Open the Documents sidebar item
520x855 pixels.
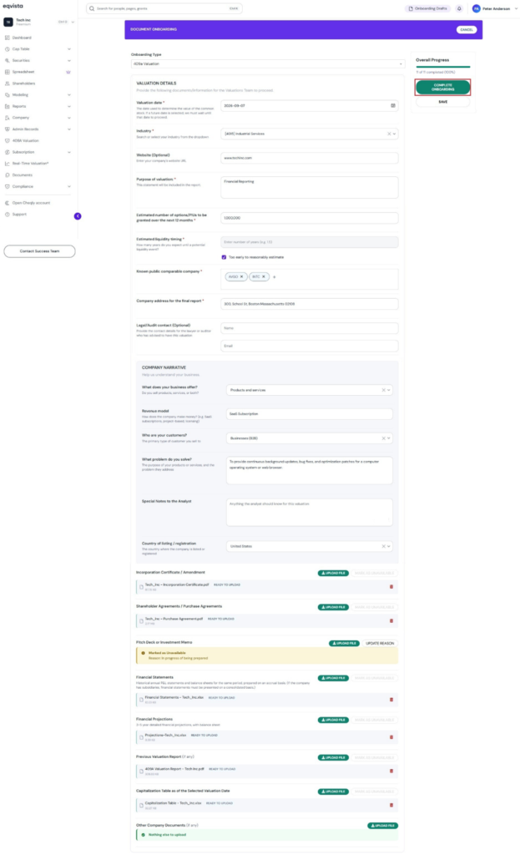[23, 175]
